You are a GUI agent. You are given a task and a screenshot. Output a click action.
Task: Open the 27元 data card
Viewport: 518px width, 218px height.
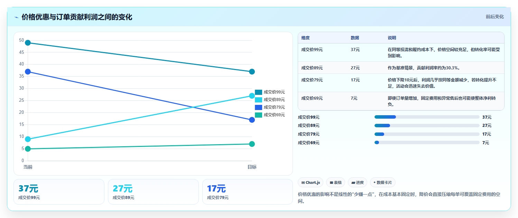click(153, 192)
